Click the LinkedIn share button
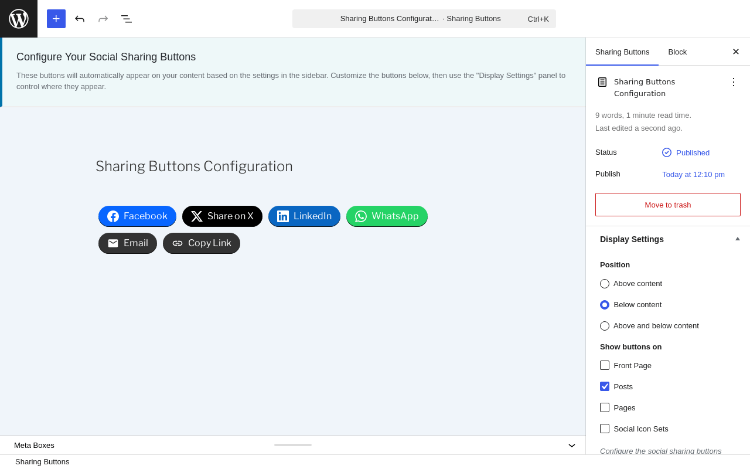 (x=304, y=216)
